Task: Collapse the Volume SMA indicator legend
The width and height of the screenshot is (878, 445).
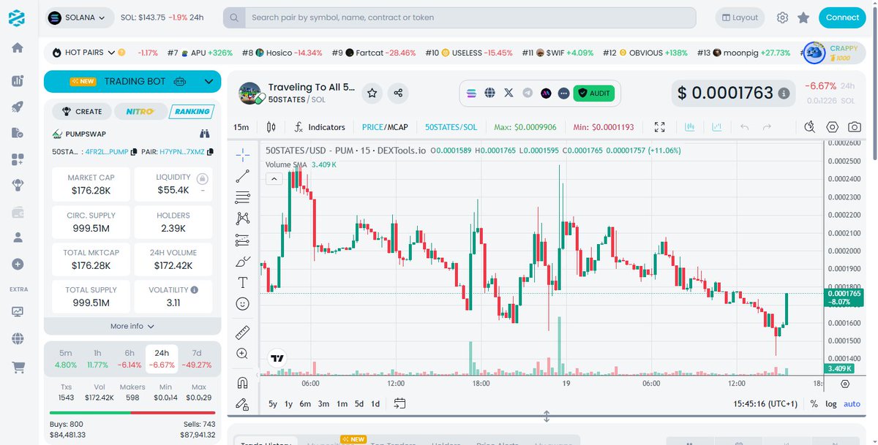Action: pyautogui.click(x=274, y=178)
